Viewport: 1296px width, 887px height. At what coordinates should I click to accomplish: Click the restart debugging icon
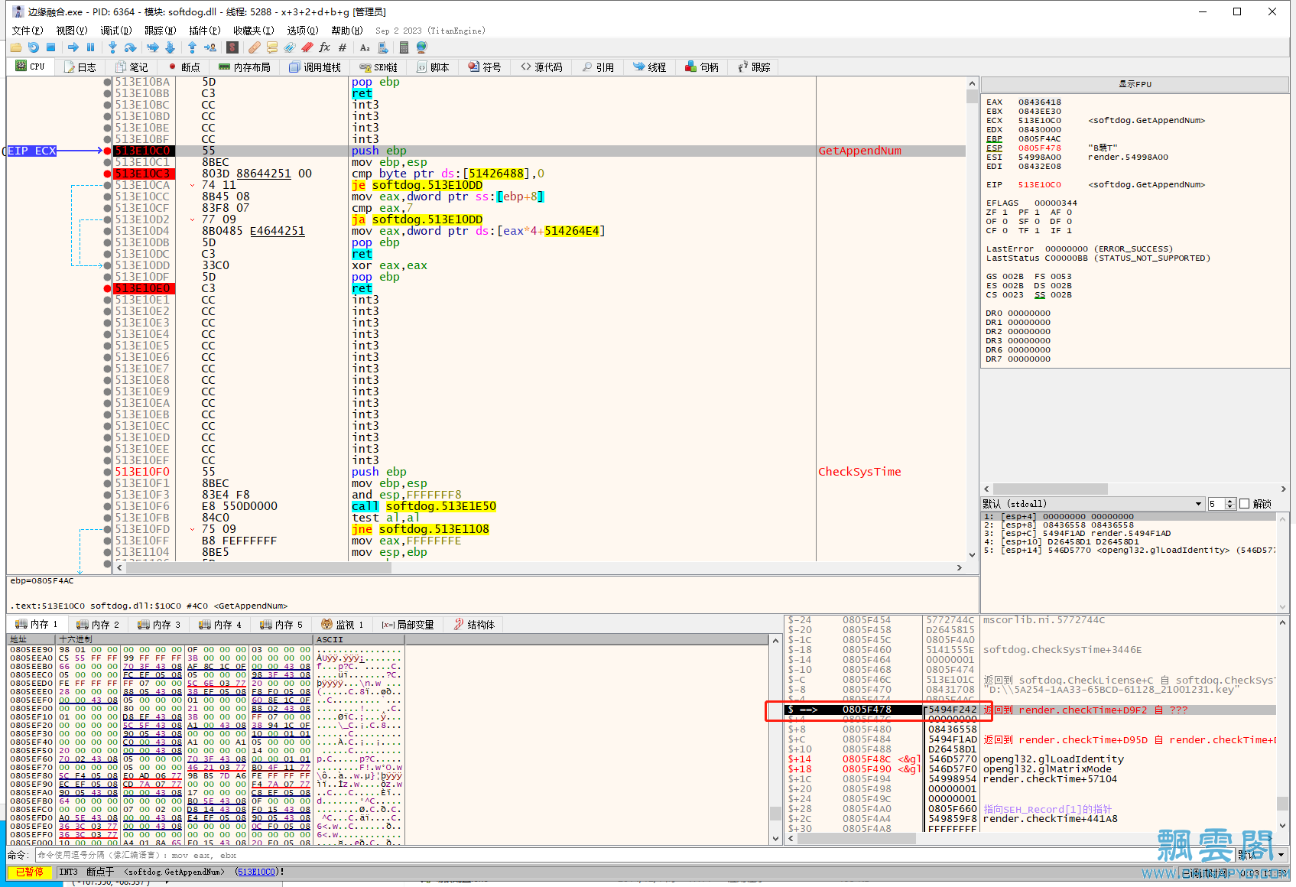[33, 47]
